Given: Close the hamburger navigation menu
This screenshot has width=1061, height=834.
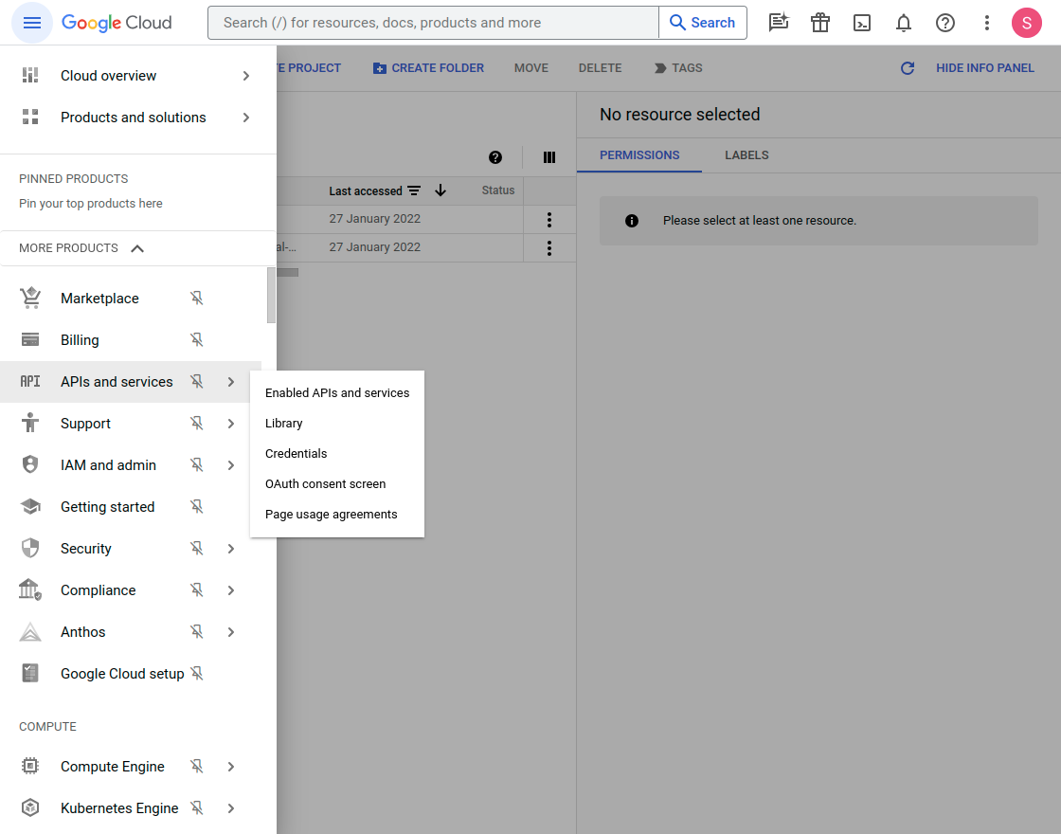Looking at the screenshot, I should tap(32, 23).
